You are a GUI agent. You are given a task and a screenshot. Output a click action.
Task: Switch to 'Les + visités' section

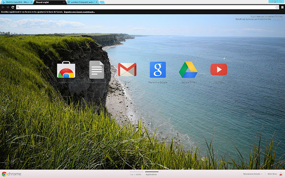tap(136, 174)
